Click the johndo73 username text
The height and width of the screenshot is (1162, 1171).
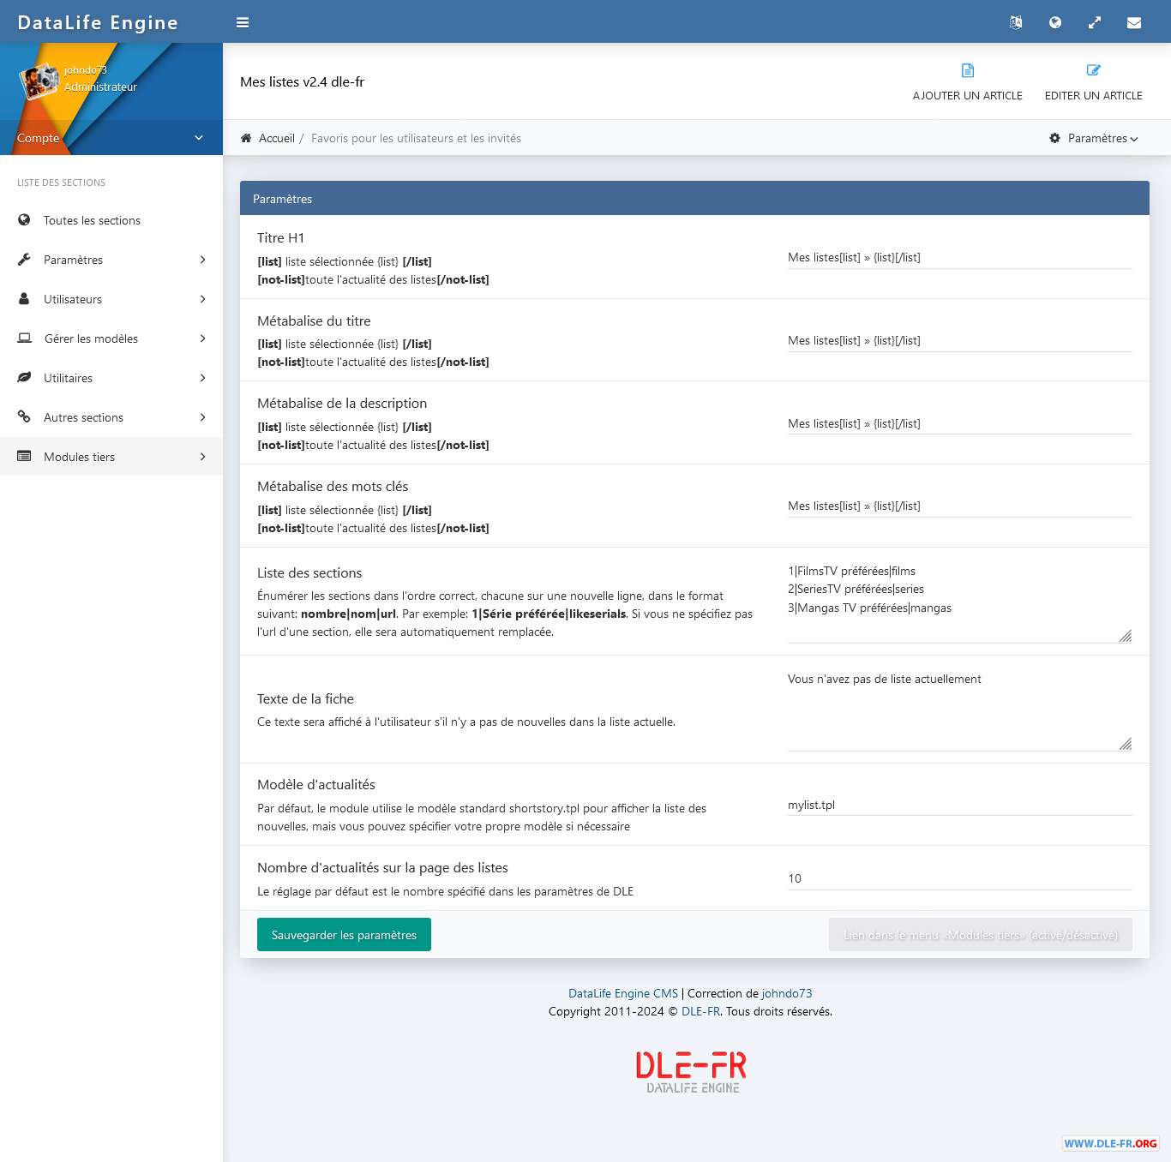pos(86,70)
